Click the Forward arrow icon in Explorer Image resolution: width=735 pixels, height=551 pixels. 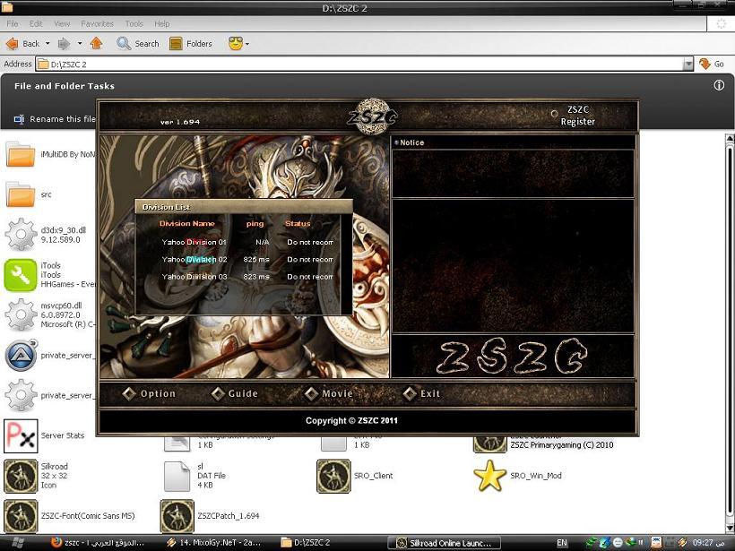click(x=64, y=44)
